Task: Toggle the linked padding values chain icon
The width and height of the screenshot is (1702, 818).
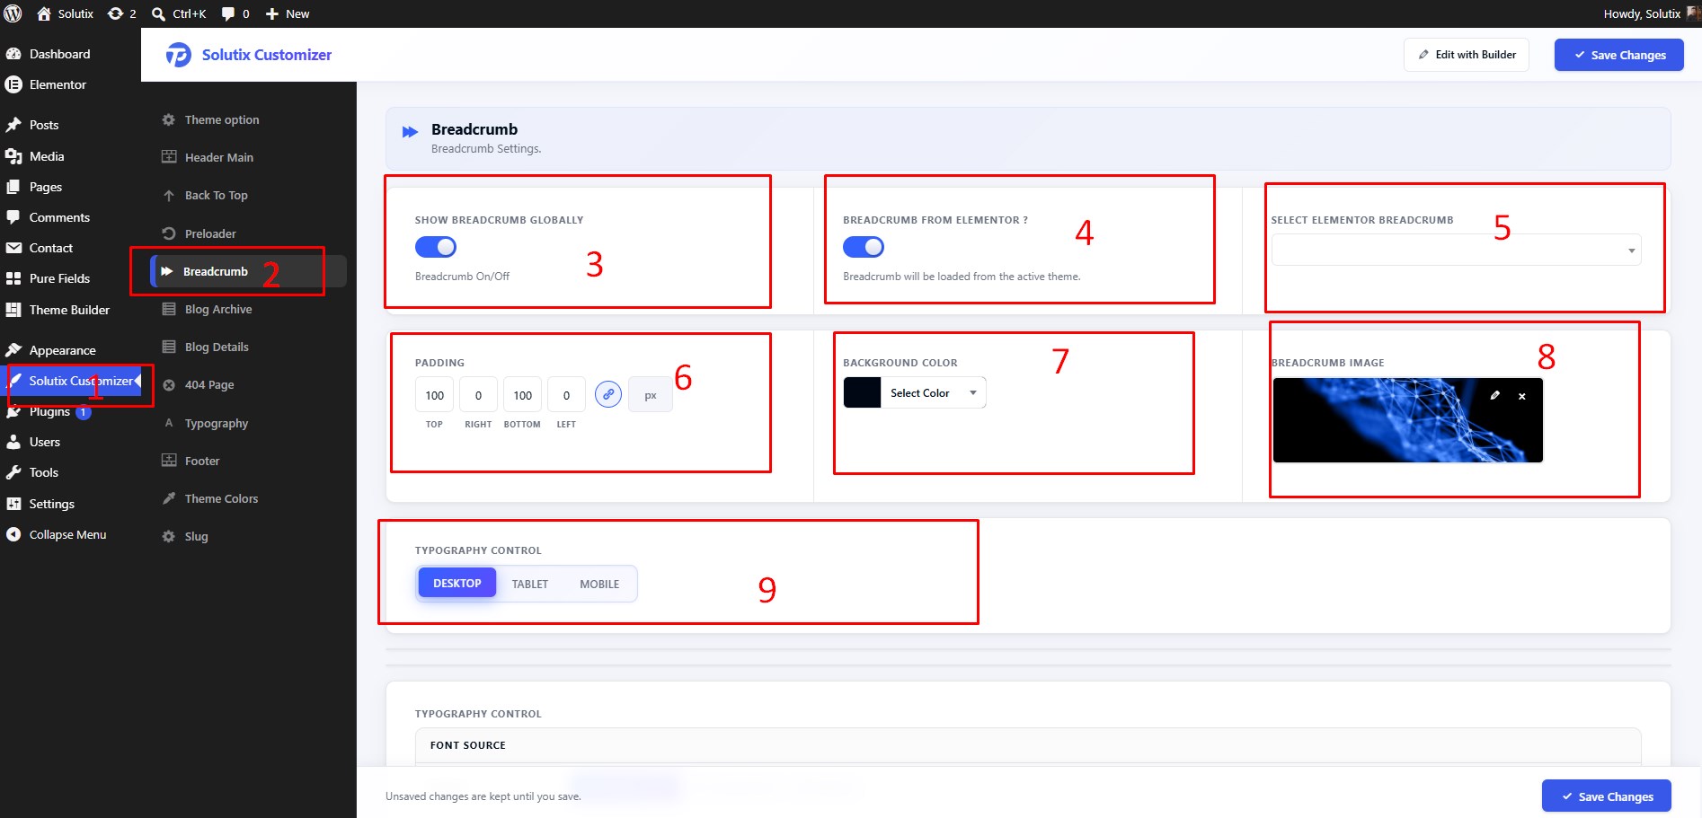Action: [x=608, y=394]
